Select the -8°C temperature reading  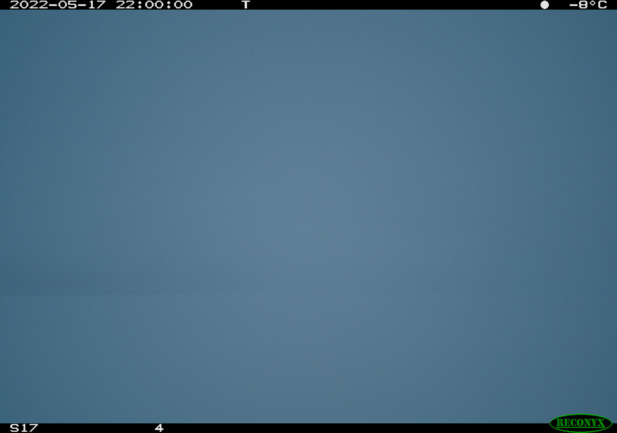(588, 5)
